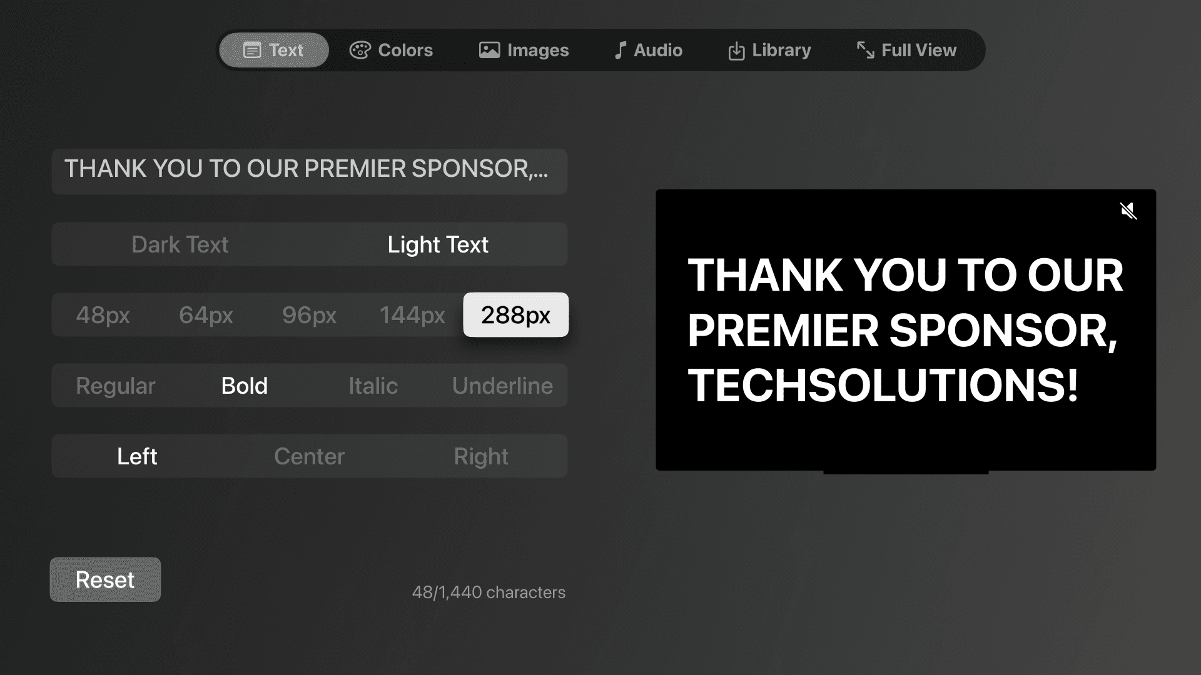Open the Library panel
This screenshot has height=675, width=1201.
[769, 50]
